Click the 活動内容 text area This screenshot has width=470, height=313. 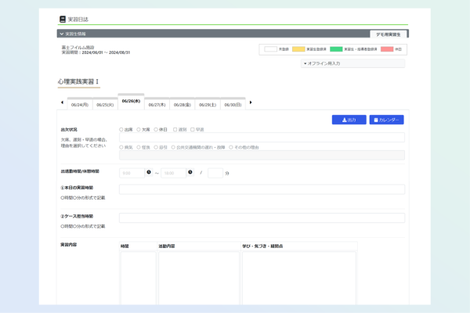(198, 278)
